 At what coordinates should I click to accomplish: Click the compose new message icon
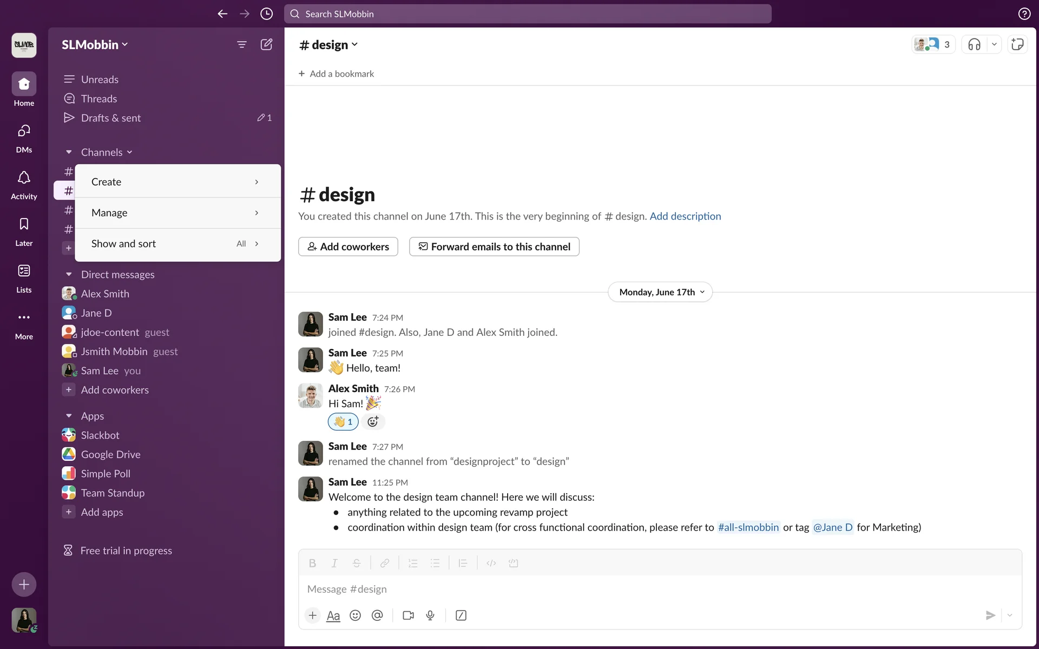[x=266, y=44]
